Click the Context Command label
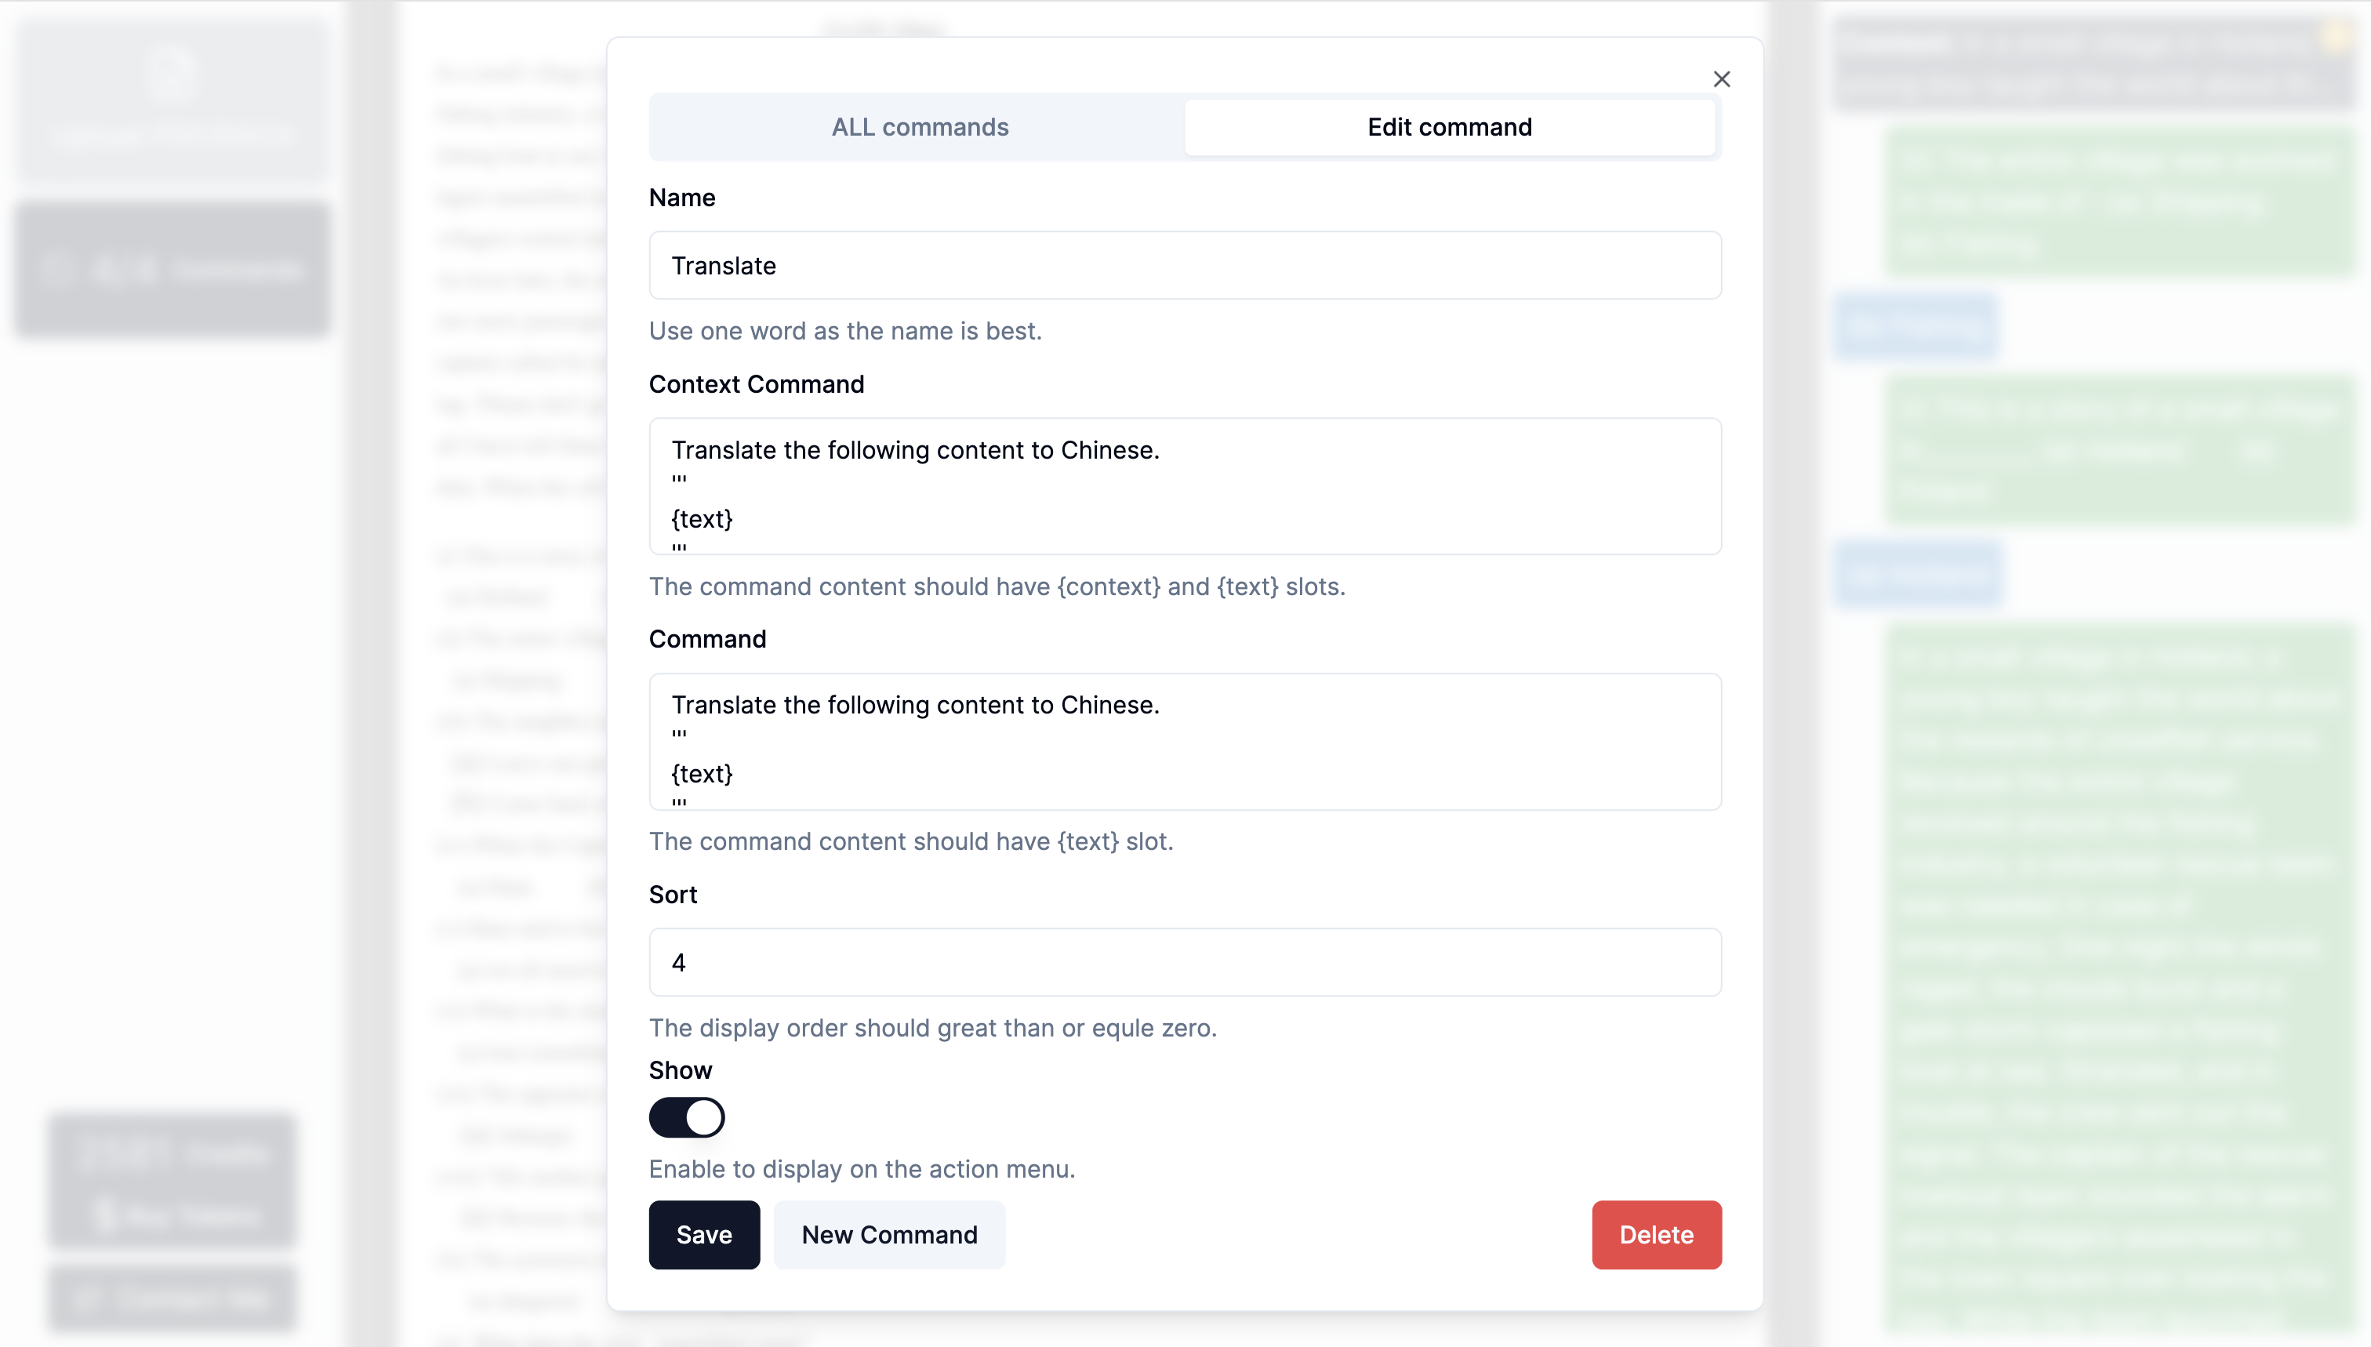 (756, 384)
